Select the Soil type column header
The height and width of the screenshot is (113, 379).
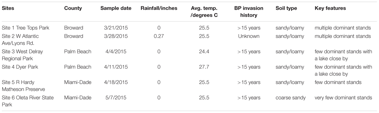[x=286, y=8]
